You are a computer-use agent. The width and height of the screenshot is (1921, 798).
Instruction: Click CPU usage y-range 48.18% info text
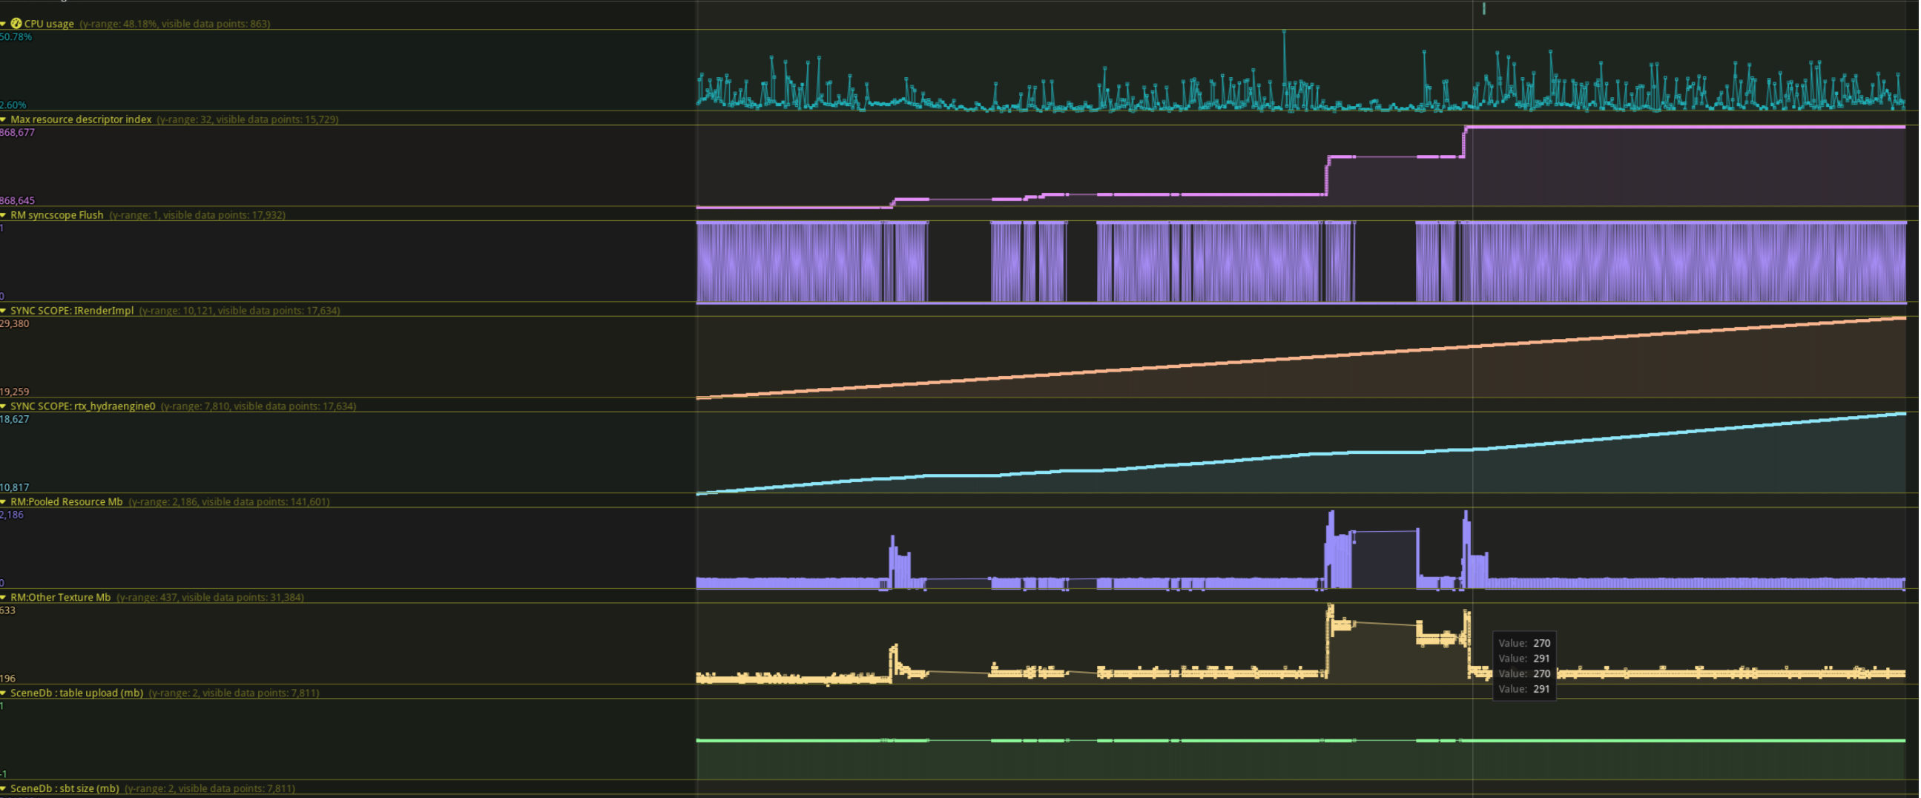click(175, 24)
